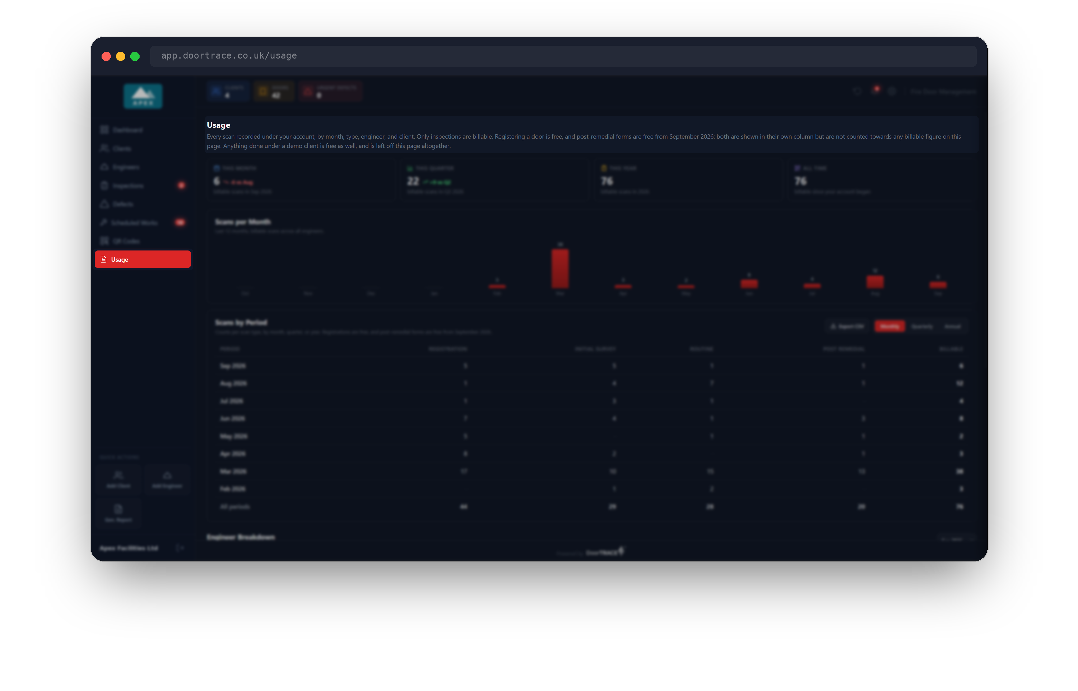Image resolution: width=1078 pixels, height=691 pixels.
Task: Select the Monthly period tab
Action: pos(889,326)
